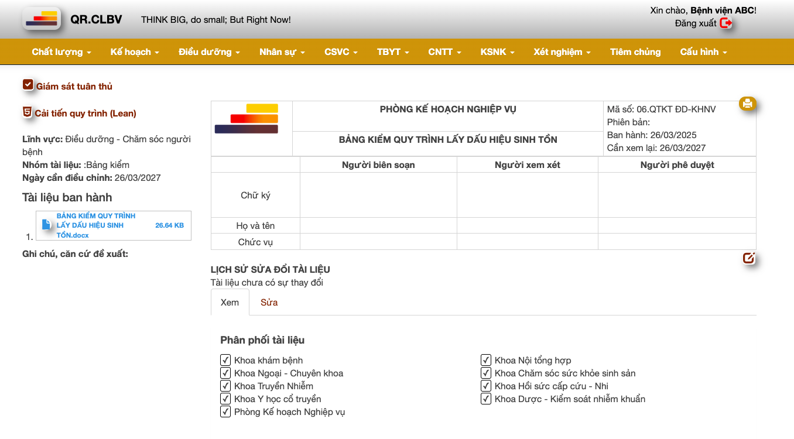Click the HTML5 icon beside Cải tiến quy trình
The image size is (794, 439).
[x=27, y=112]
